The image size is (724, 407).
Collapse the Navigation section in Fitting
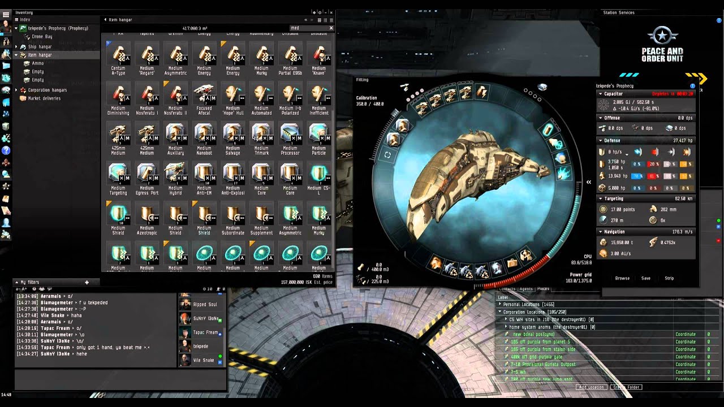click(x=600, y=232)
